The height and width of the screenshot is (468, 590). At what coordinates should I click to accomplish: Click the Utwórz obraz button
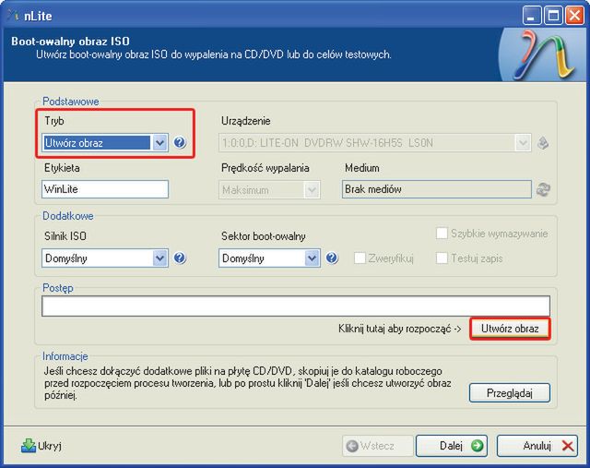click(510, 329)
